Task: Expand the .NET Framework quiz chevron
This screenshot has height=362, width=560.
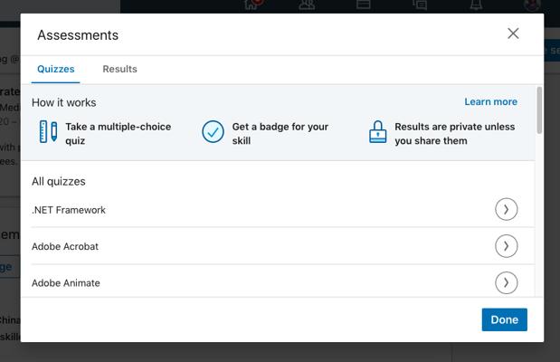Action: [x=506, y=209]
